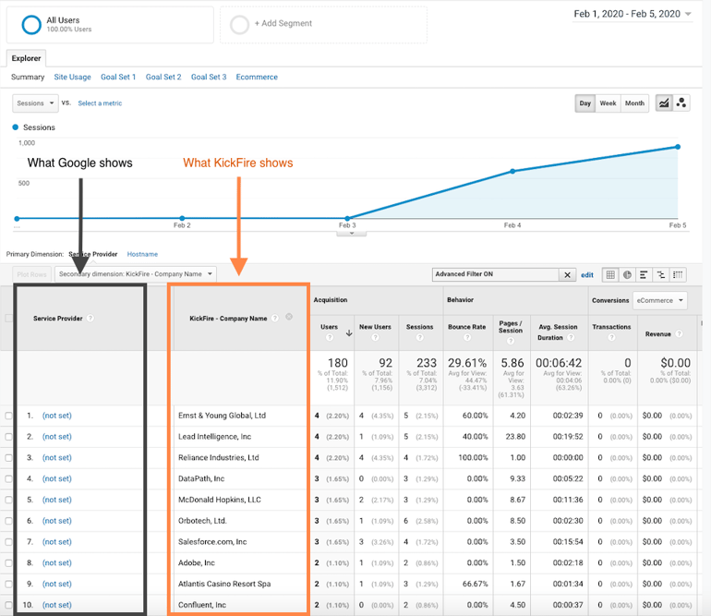Choose Hostname as primary dimension
The width and height of the screenshot is (711, 616).
(142, 254)
